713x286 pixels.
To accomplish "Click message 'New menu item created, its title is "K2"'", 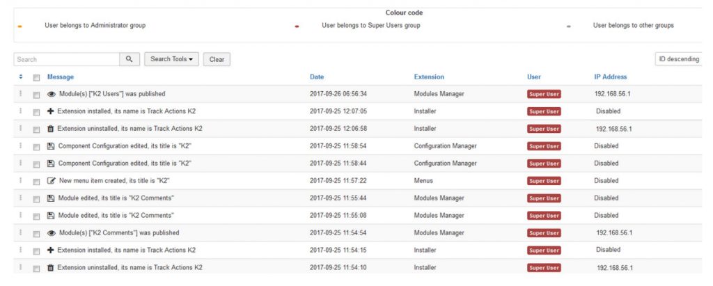I will 114,180.
